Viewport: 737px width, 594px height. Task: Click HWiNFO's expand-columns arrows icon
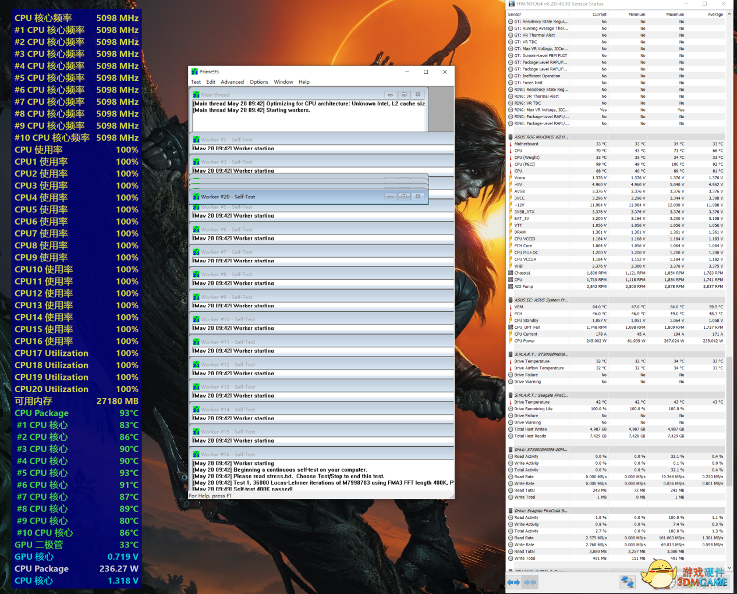(513, 582)
